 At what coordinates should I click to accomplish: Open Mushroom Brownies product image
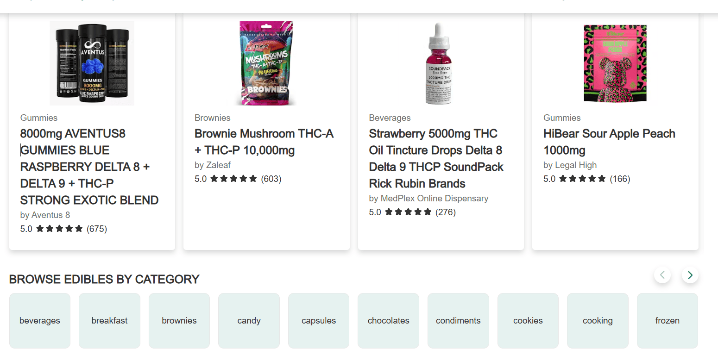pos(267,63)
